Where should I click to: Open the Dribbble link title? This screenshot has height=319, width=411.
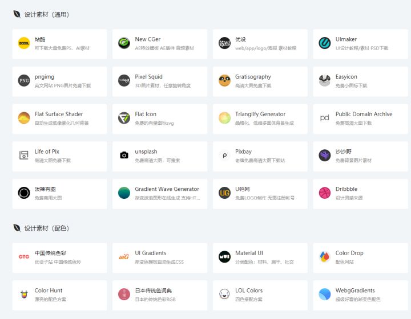tap(346, 189)
